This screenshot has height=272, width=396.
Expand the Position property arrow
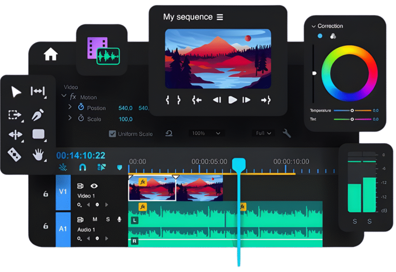(x=70, y=107)
